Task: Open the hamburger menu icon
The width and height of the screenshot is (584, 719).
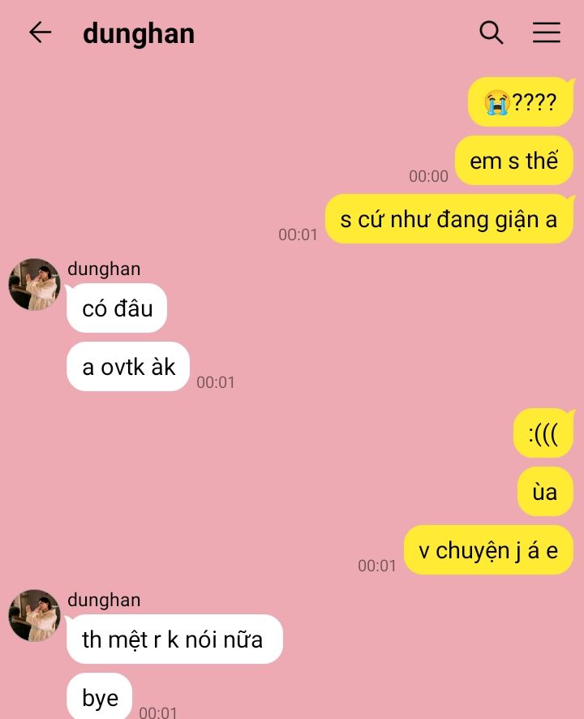Action: 547,32
